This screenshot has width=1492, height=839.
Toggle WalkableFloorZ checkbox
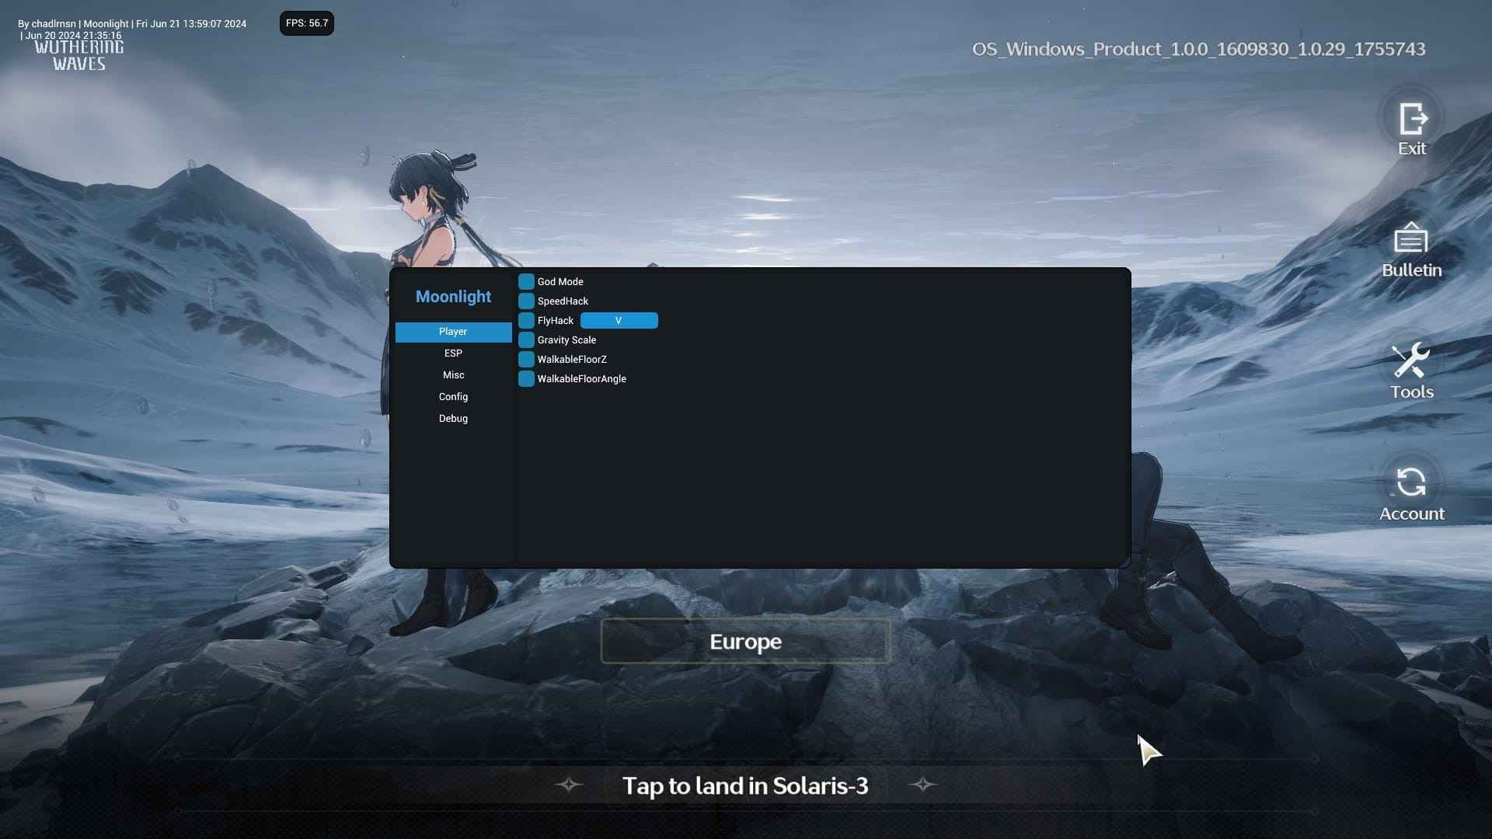(x=525, y=359)
